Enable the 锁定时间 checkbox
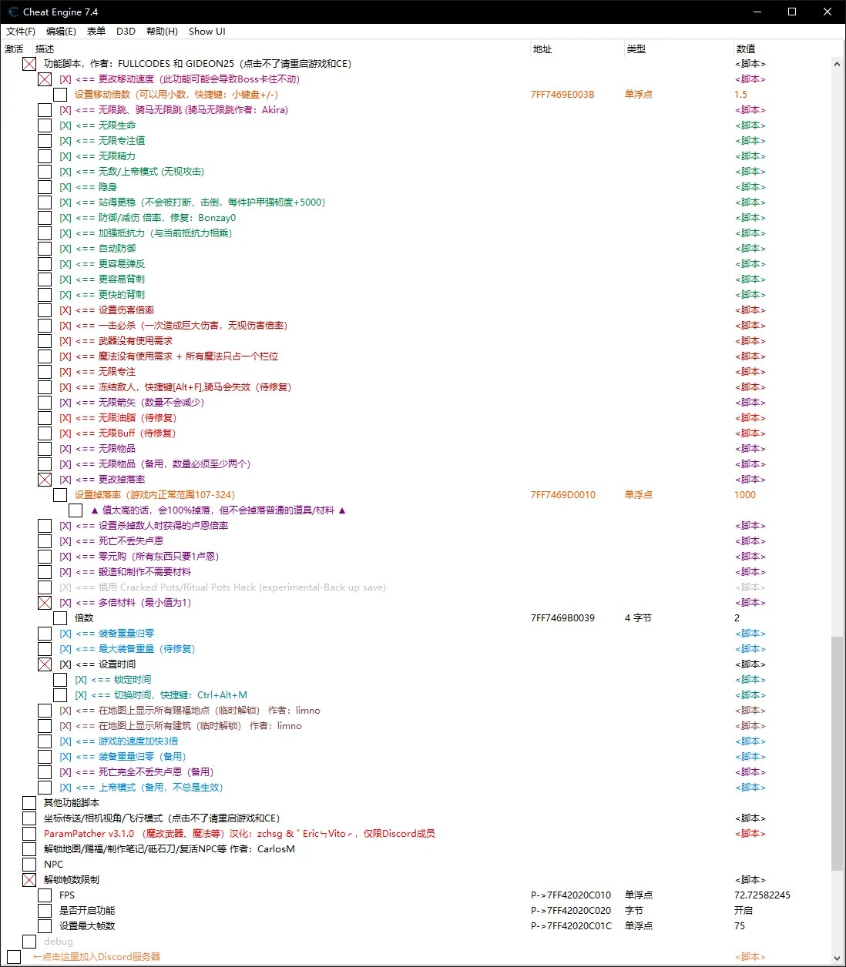This screenshot has width=846, height=967. point(60,680)
